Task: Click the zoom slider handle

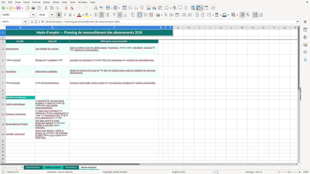Action: tap(289, 172)
